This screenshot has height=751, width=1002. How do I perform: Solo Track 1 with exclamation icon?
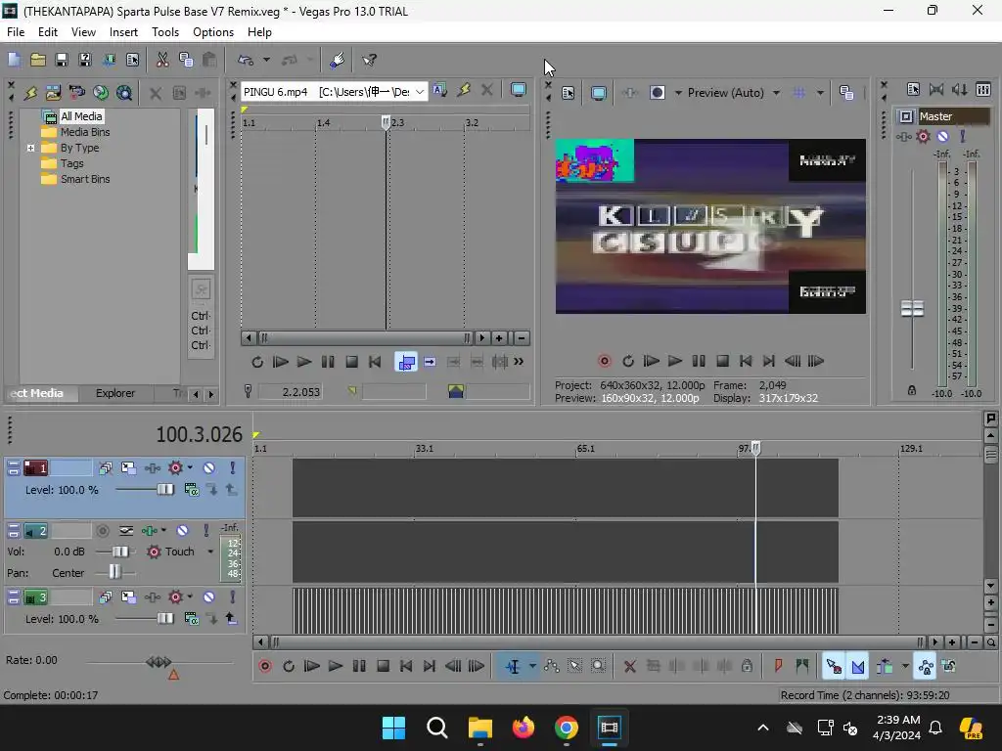click(x=233, y=468)
